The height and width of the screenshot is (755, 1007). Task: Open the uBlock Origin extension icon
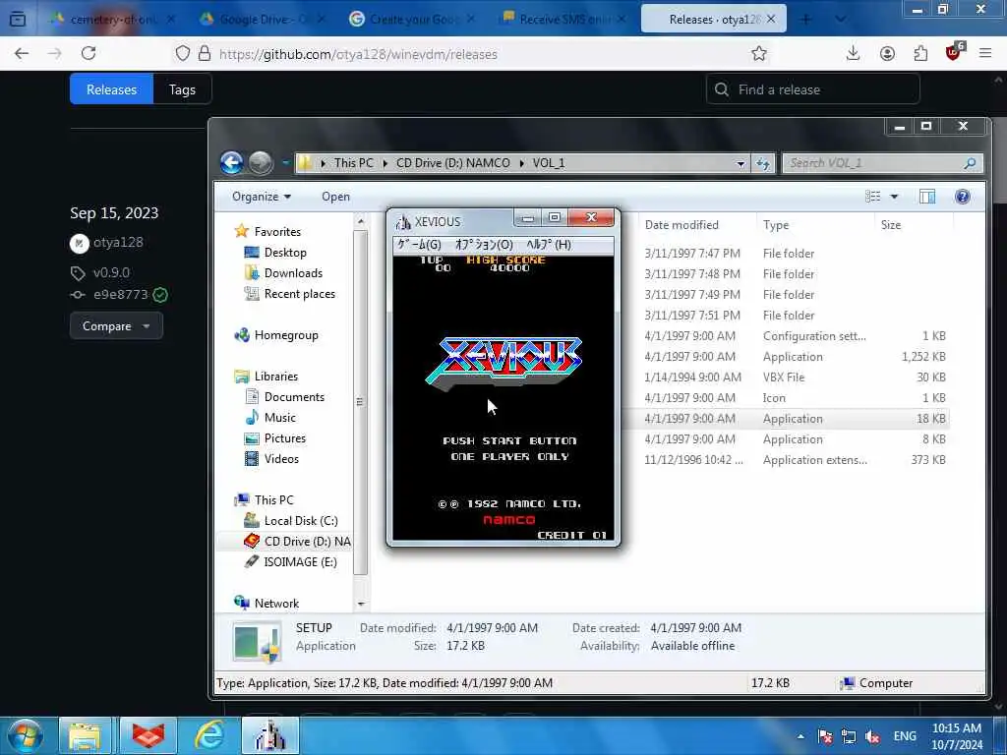[x=954, y=52]
